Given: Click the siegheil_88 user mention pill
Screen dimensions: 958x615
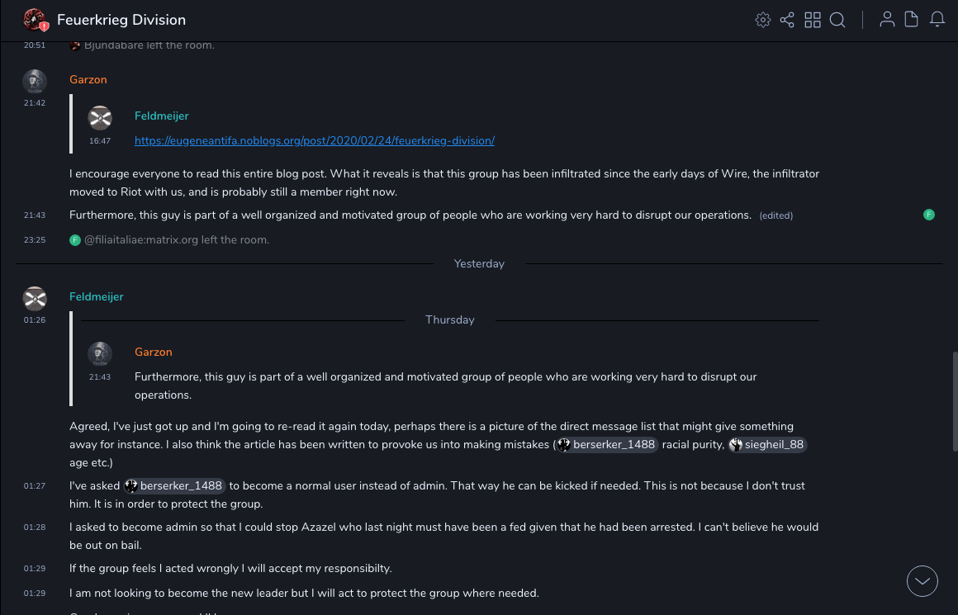Looking at the screenshot, I should [x=767, y=444].
